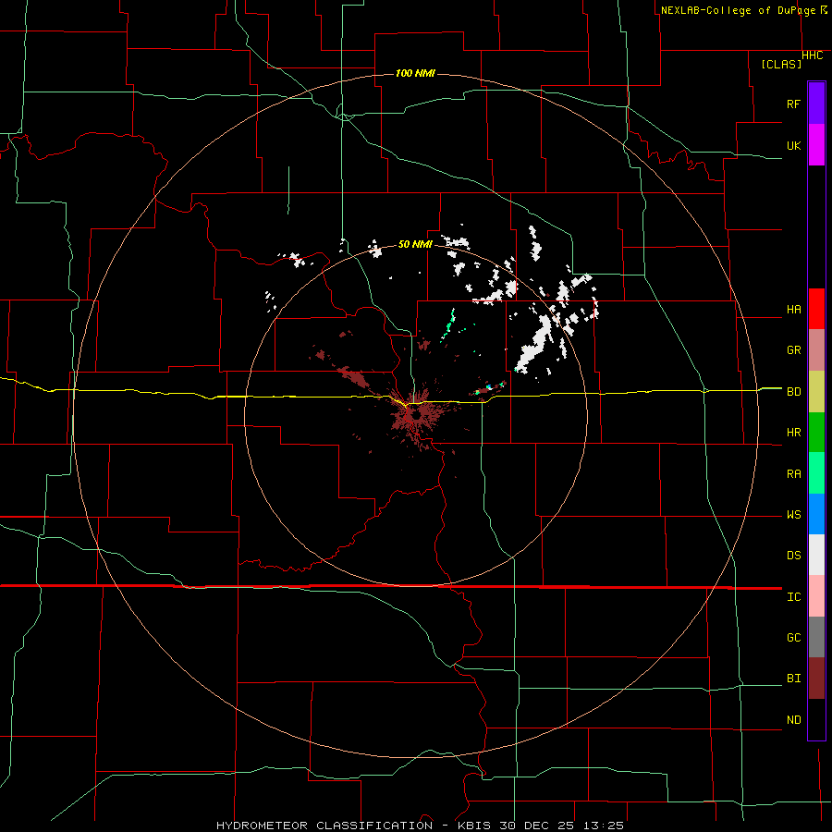Click the GR legend label
Image resolution: width=832 pixels, height=832 pixels.
point(793,350)
